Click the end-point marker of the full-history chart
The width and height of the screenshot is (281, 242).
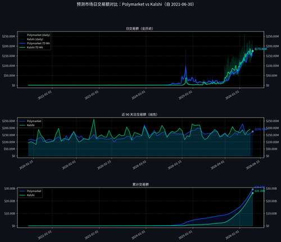pyautogui.click(x=252, y=51)
